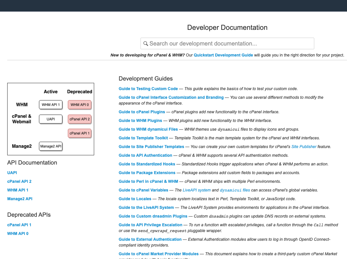Click the LiveAPI system italic link
This screenshot has height=259, width=347.
coord(197,190)
